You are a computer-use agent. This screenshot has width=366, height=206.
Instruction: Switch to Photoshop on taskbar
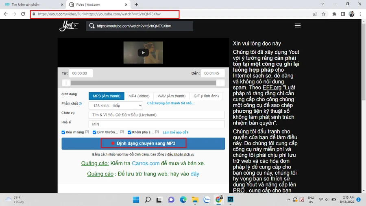pyautogui.click(x=231, y=199)
